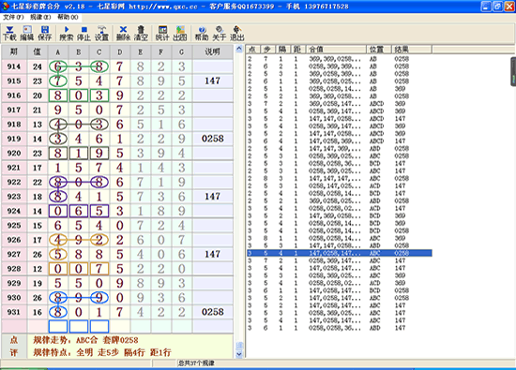Image resolution: width=516 pixels, height=370 pixels.
Task: Click circled digit 6 in row 914 column A
Action: coord(58,67)
